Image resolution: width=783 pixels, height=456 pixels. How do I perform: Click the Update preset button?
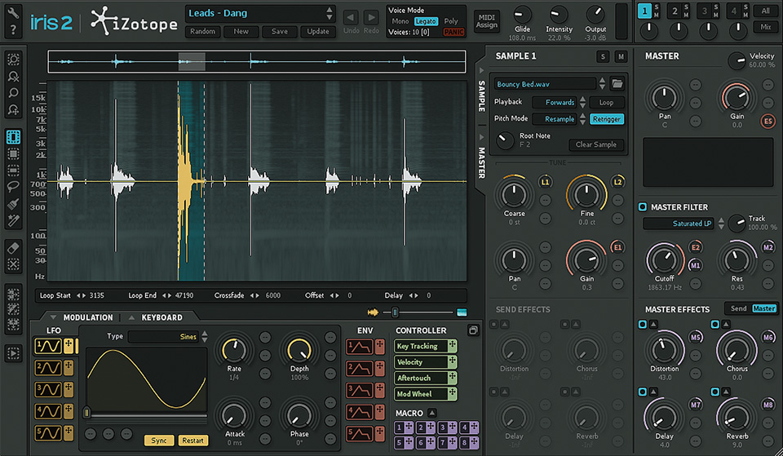(x=317, y=32)
